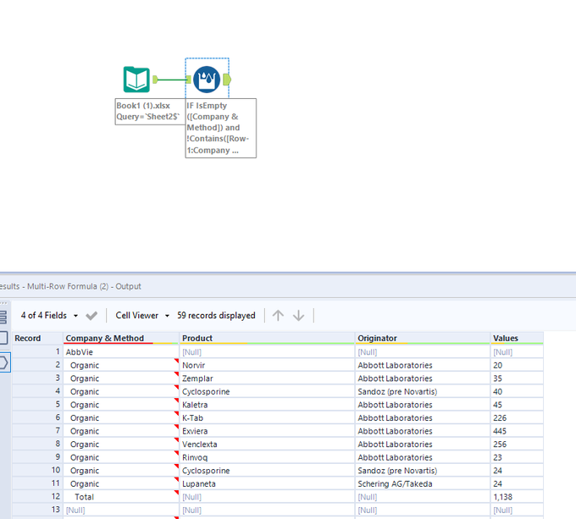576x519 pixels.
Task: Select the Venclexta product cell
Action: (x=267, y=444)
